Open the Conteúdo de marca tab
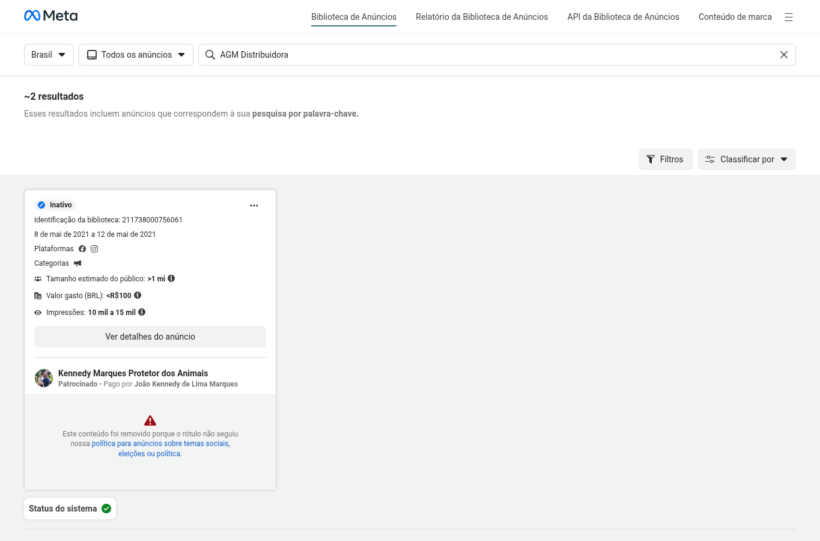The width and height of the screenshot is (820, 541). click(x=735, y=17)
